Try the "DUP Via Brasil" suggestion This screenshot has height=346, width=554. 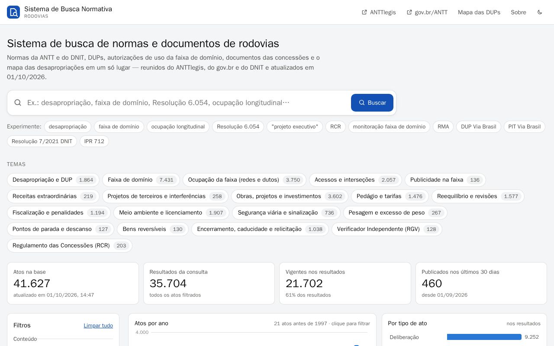479,127
